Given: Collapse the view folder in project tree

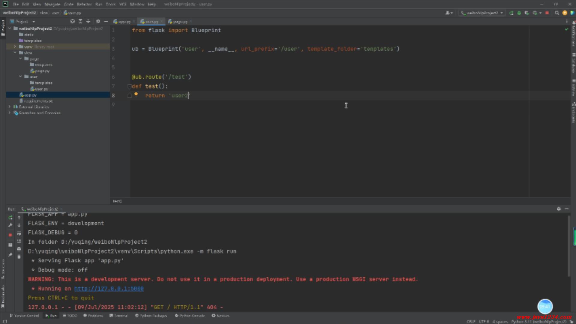Looking at the screenshot, I should coord(15,53).
